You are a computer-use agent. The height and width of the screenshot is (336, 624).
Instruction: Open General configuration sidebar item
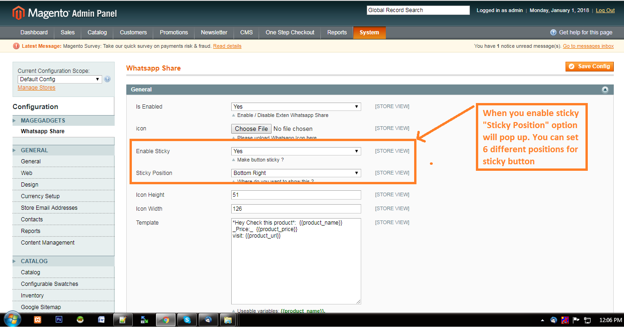31,162
